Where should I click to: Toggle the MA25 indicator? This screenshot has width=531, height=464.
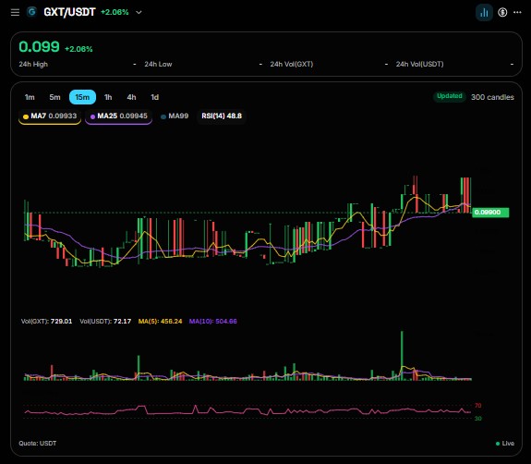pyautogui.click(x=118, y=116)
